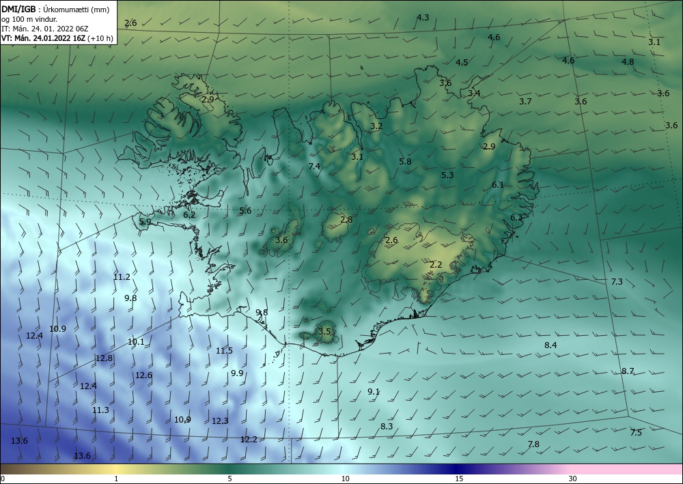Click the color scale label "5"
Viewport: 683px width, 484px height.
[x=229, y=479]
